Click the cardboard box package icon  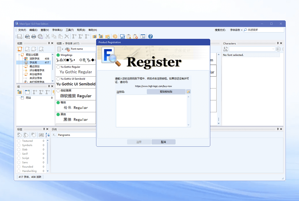pyautogui.click(x=115, y=36)
